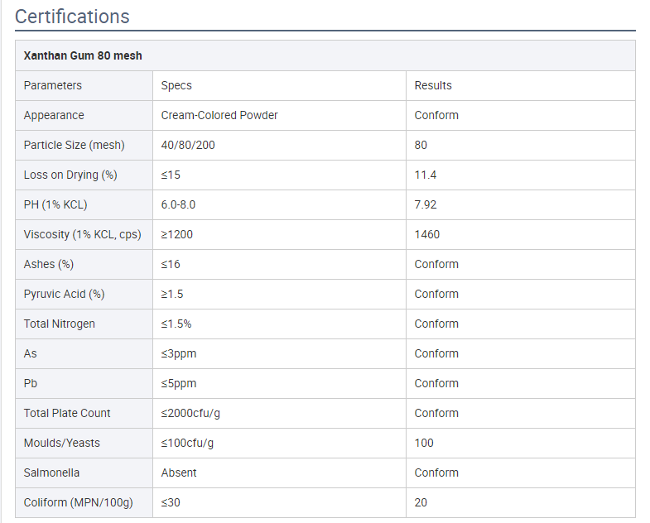
Task: Click the 40/80/200 spec value
Action: pos(188,145)
